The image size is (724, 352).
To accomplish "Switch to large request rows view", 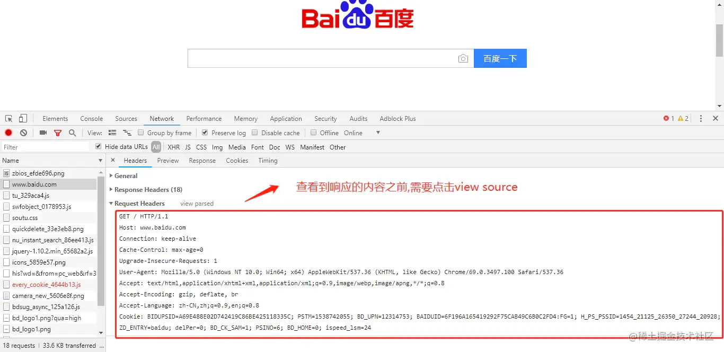I will 112,133.
